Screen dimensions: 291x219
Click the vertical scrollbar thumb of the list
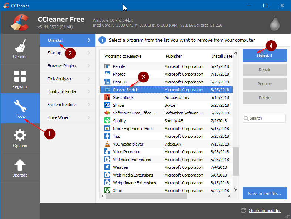pyautogui.click(x=236, y=161)
